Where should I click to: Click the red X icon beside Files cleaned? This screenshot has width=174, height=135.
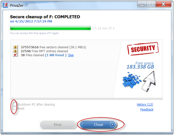pos(15,55)
